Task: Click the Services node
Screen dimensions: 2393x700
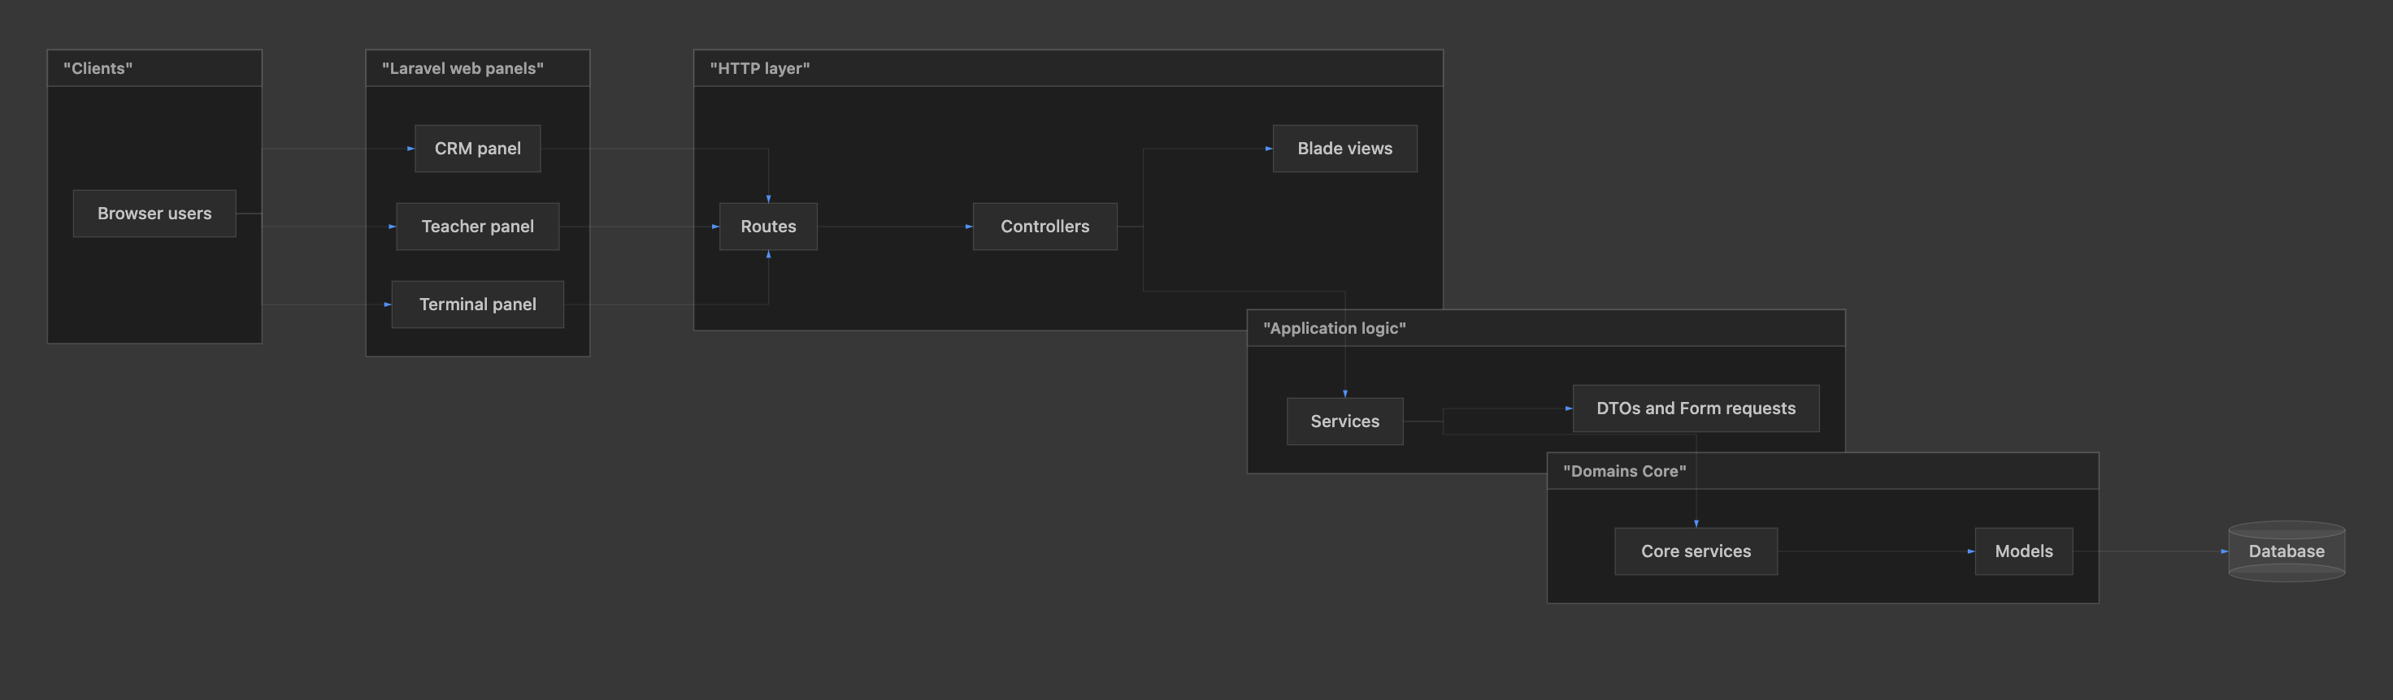Action: (1344, 421)
